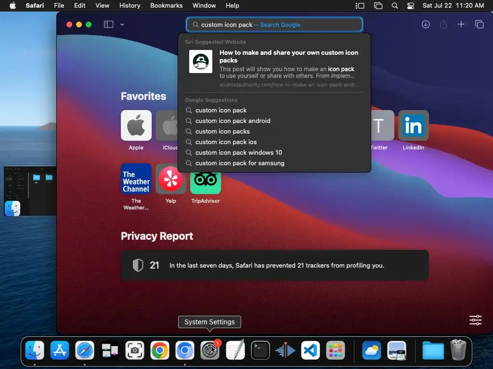Screen dimensions: 493x369
Task: Open blue waveform arrow app in Dock
Action: (x=285, y=350)
